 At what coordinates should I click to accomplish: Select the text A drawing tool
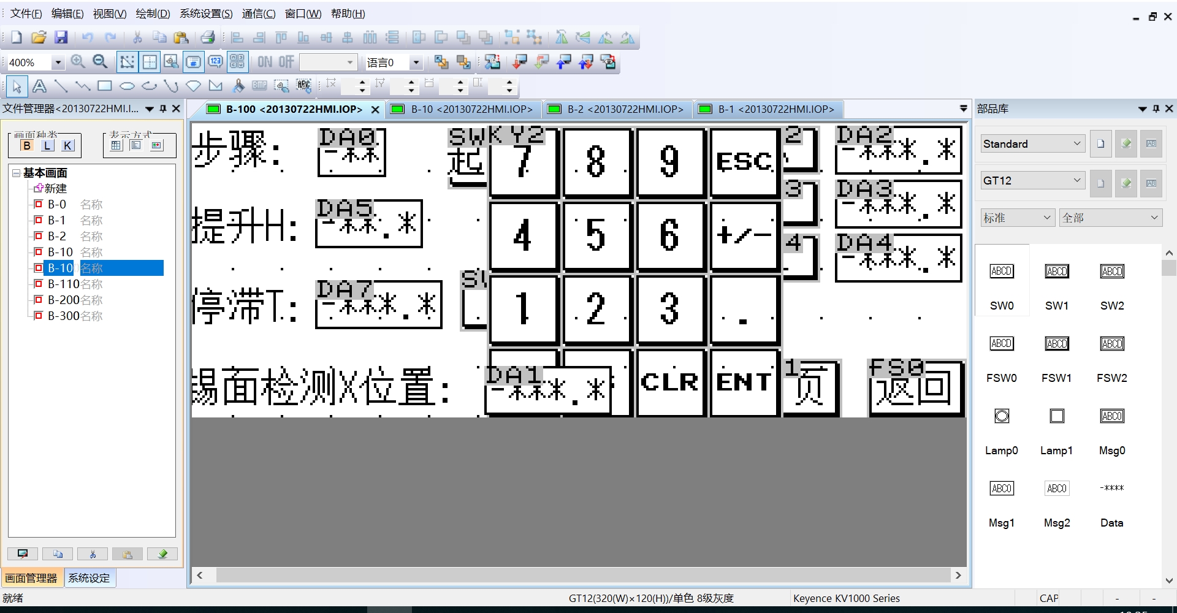point(39,86)
